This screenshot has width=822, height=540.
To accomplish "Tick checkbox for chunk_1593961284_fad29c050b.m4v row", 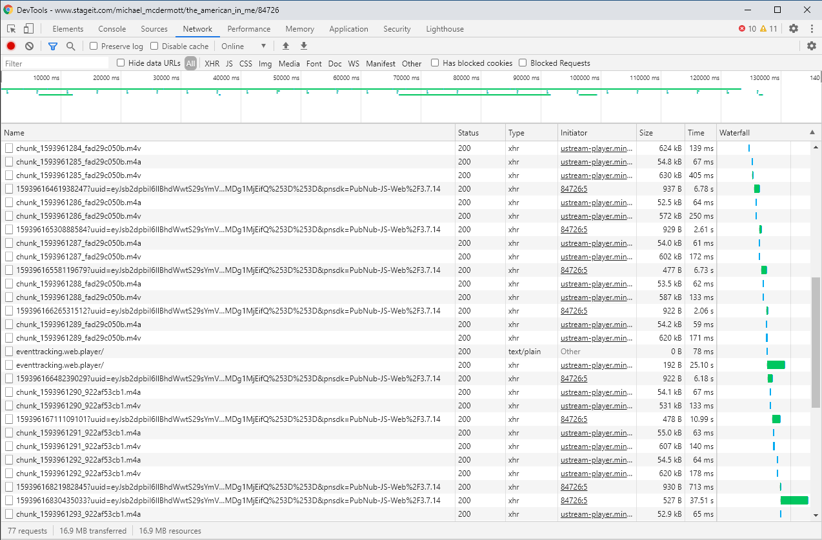I will pos(9,148).
